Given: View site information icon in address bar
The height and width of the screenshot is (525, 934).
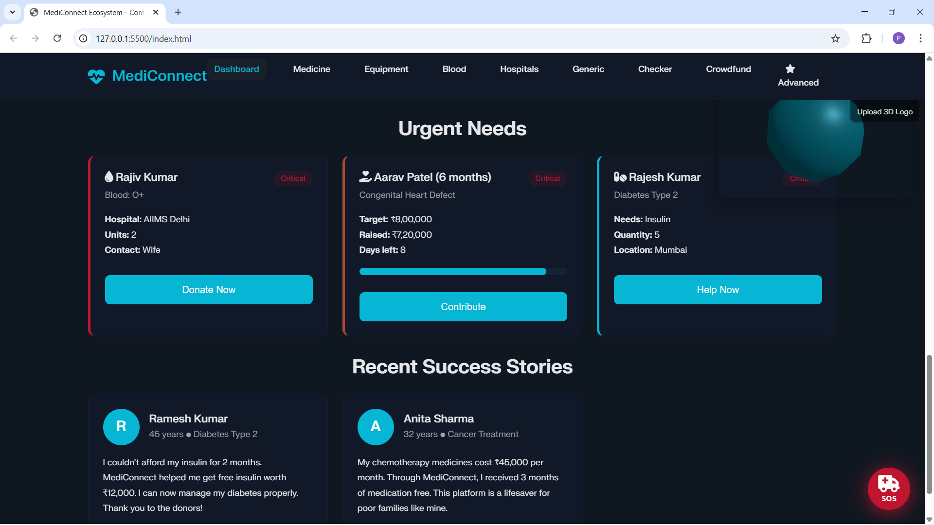Looking at the screenshot, I should pos(84,39).
